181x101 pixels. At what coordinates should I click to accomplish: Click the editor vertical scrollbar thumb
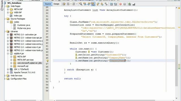176,65
